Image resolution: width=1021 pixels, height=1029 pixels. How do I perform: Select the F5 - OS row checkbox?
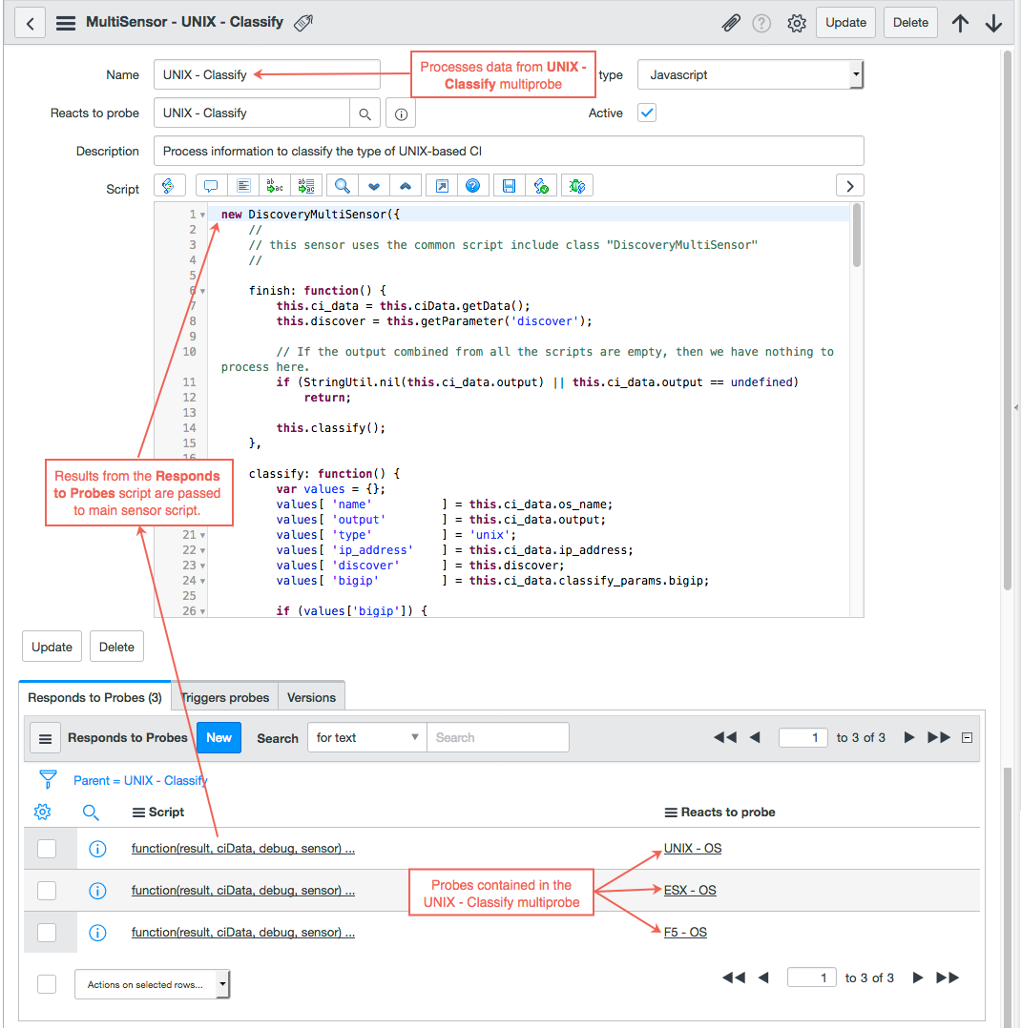(47, 933)
